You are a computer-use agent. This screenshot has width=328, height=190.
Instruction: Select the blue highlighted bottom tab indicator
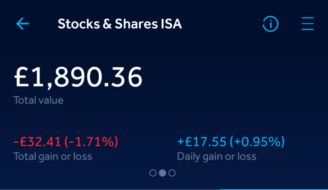274,189
